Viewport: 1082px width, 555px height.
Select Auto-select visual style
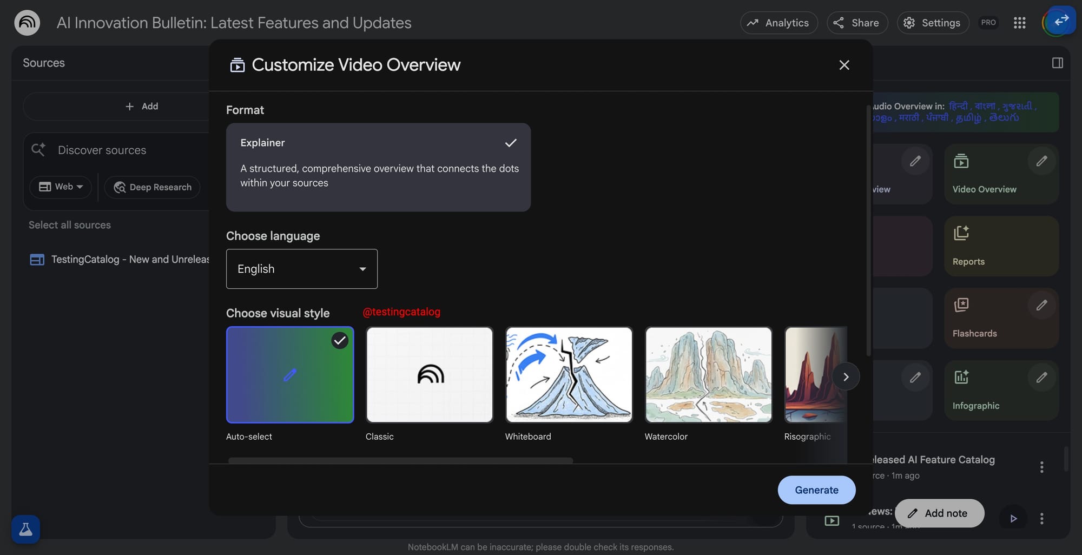coord(290,375)
